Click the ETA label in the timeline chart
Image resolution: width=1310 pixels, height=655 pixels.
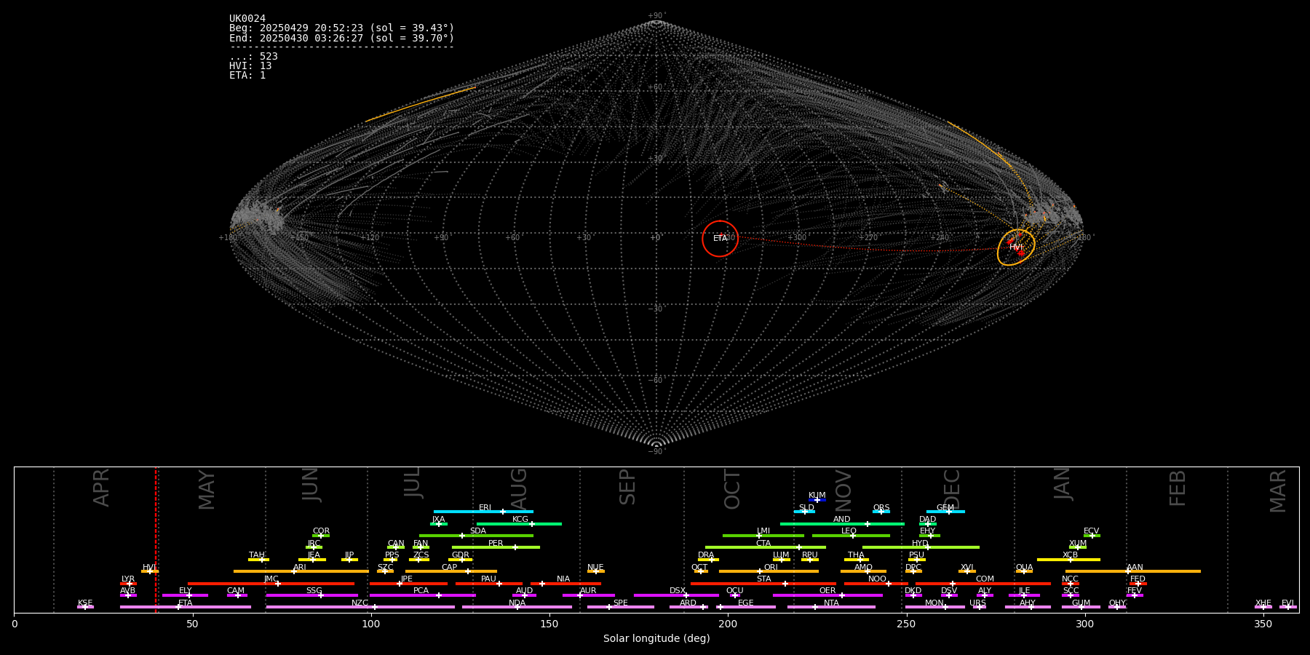click(x=186, y=603)
